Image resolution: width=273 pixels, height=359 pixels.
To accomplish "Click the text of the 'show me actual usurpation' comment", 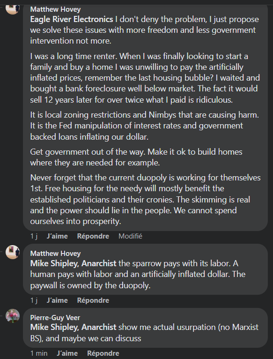I will click(144, 333).
